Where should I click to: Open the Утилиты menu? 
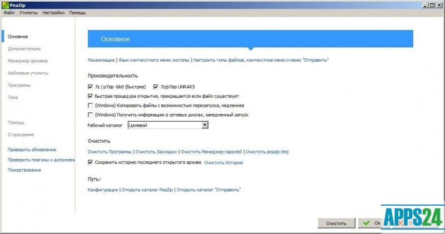(28, 13)
